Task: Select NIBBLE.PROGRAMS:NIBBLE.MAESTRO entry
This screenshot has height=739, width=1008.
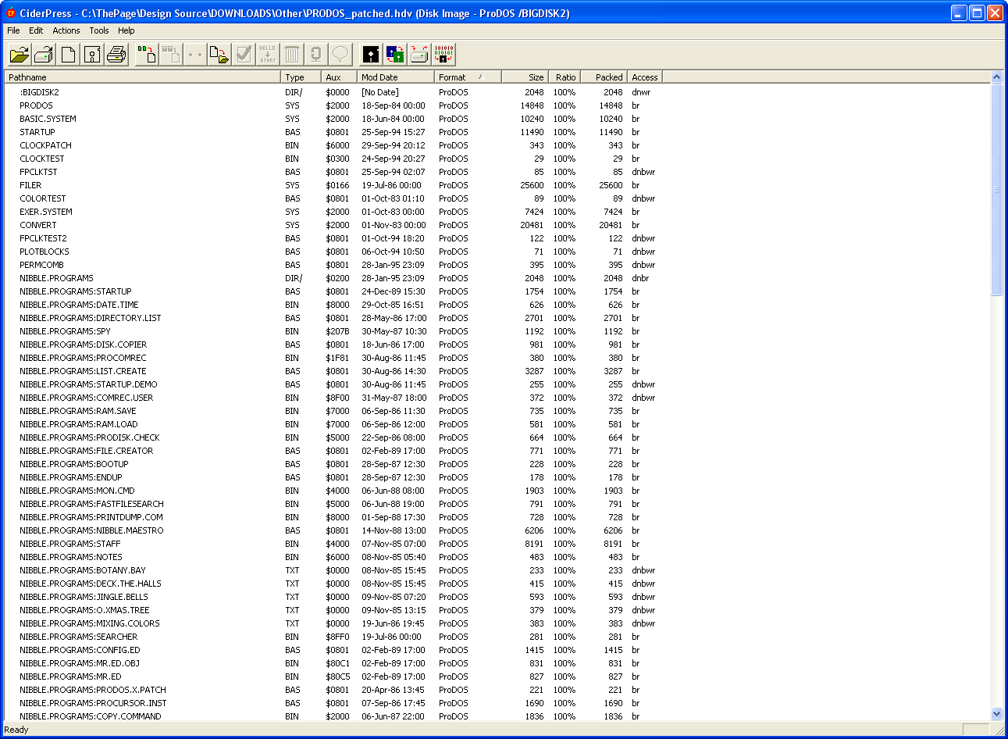Action: [x=334, y=530]
